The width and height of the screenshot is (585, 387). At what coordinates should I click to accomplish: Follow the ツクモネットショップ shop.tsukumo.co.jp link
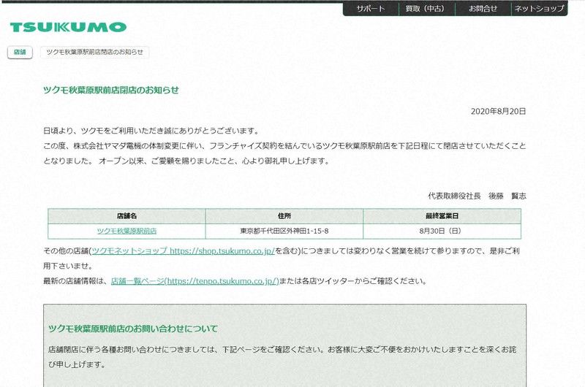pyautogui.click(x=184, y=250)
